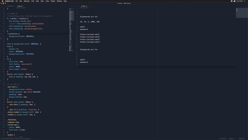This screenshot has width=248, height=140.
Task: Click the 'body {' selector line
Action: [x=10, y=47]
